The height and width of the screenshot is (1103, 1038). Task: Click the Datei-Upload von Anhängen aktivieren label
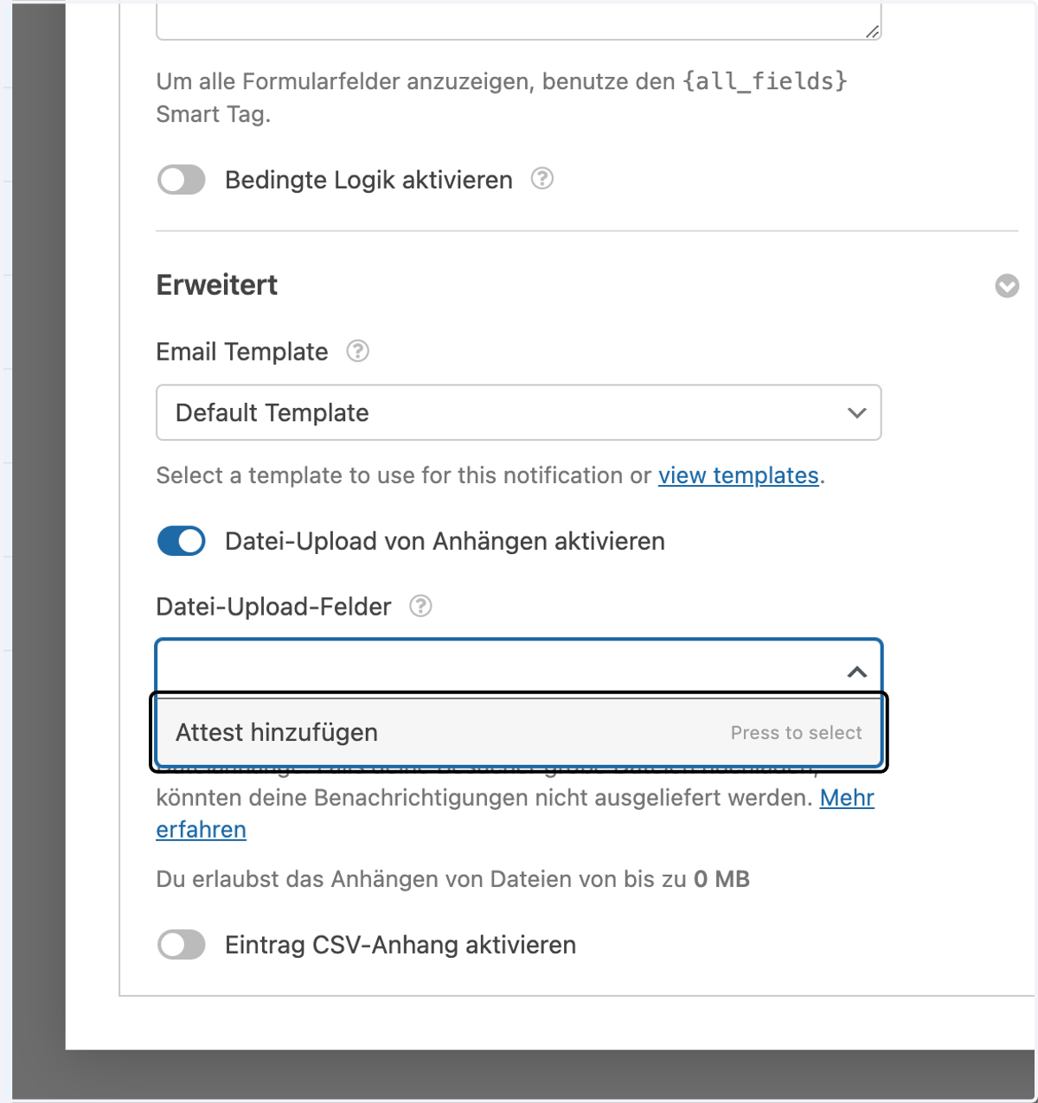pos(445,541)
